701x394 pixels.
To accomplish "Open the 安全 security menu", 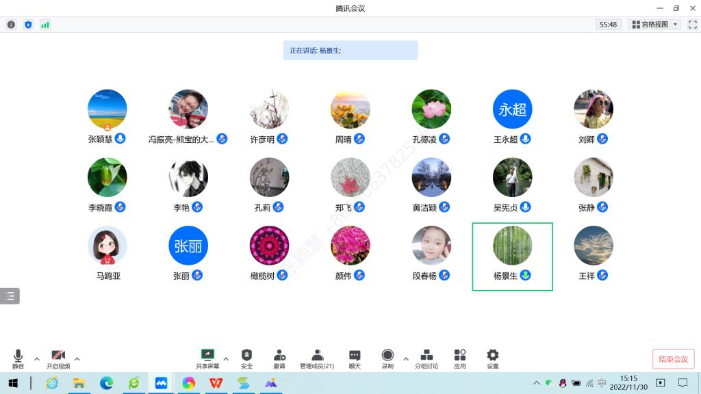I will pos(246,358).
